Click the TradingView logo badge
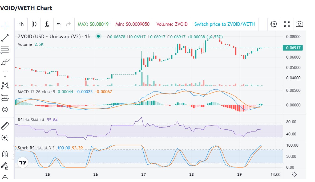Screen dimensions: 315x182 [x=23, y=163]
